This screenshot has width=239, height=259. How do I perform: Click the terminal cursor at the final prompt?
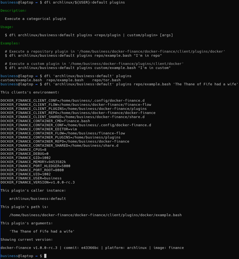click(x=45, y=256)
